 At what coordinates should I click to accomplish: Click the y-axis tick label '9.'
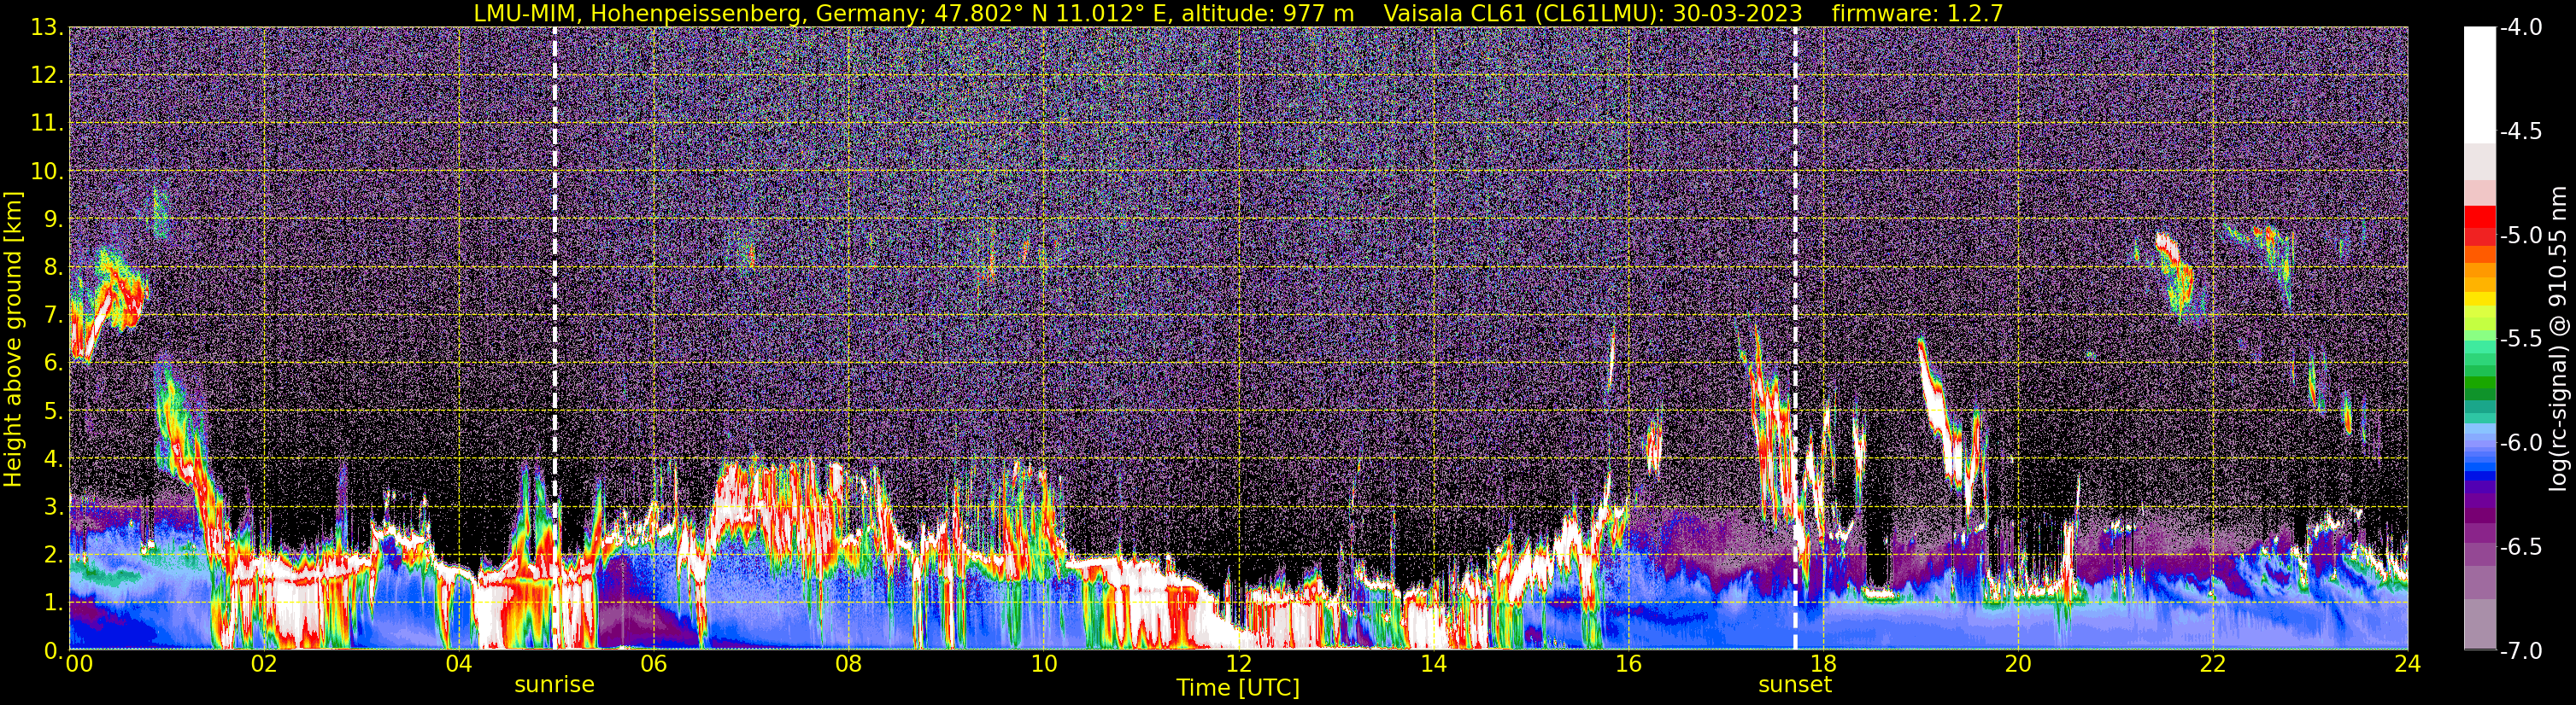54,219
